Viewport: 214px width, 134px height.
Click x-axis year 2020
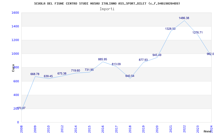point(157,129)
